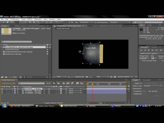Select the Brush tool
The width and height of the screenshot is (164, 123).
coord(43,22)
